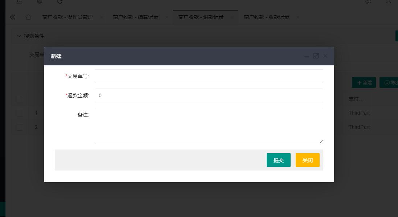Check the checkbox on table row 1
The image size is (398, 217).
(x=20, y=113)
